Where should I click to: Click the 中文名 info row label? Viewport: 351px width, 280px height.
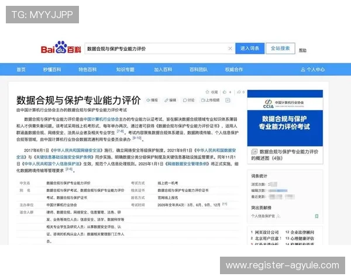coord(25,183)
